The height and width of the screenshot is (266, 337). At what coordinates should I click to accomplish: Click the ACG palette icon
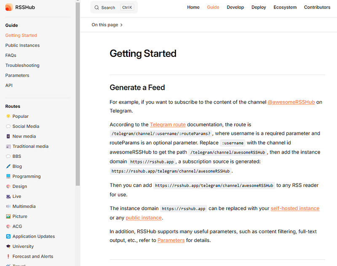8,226
